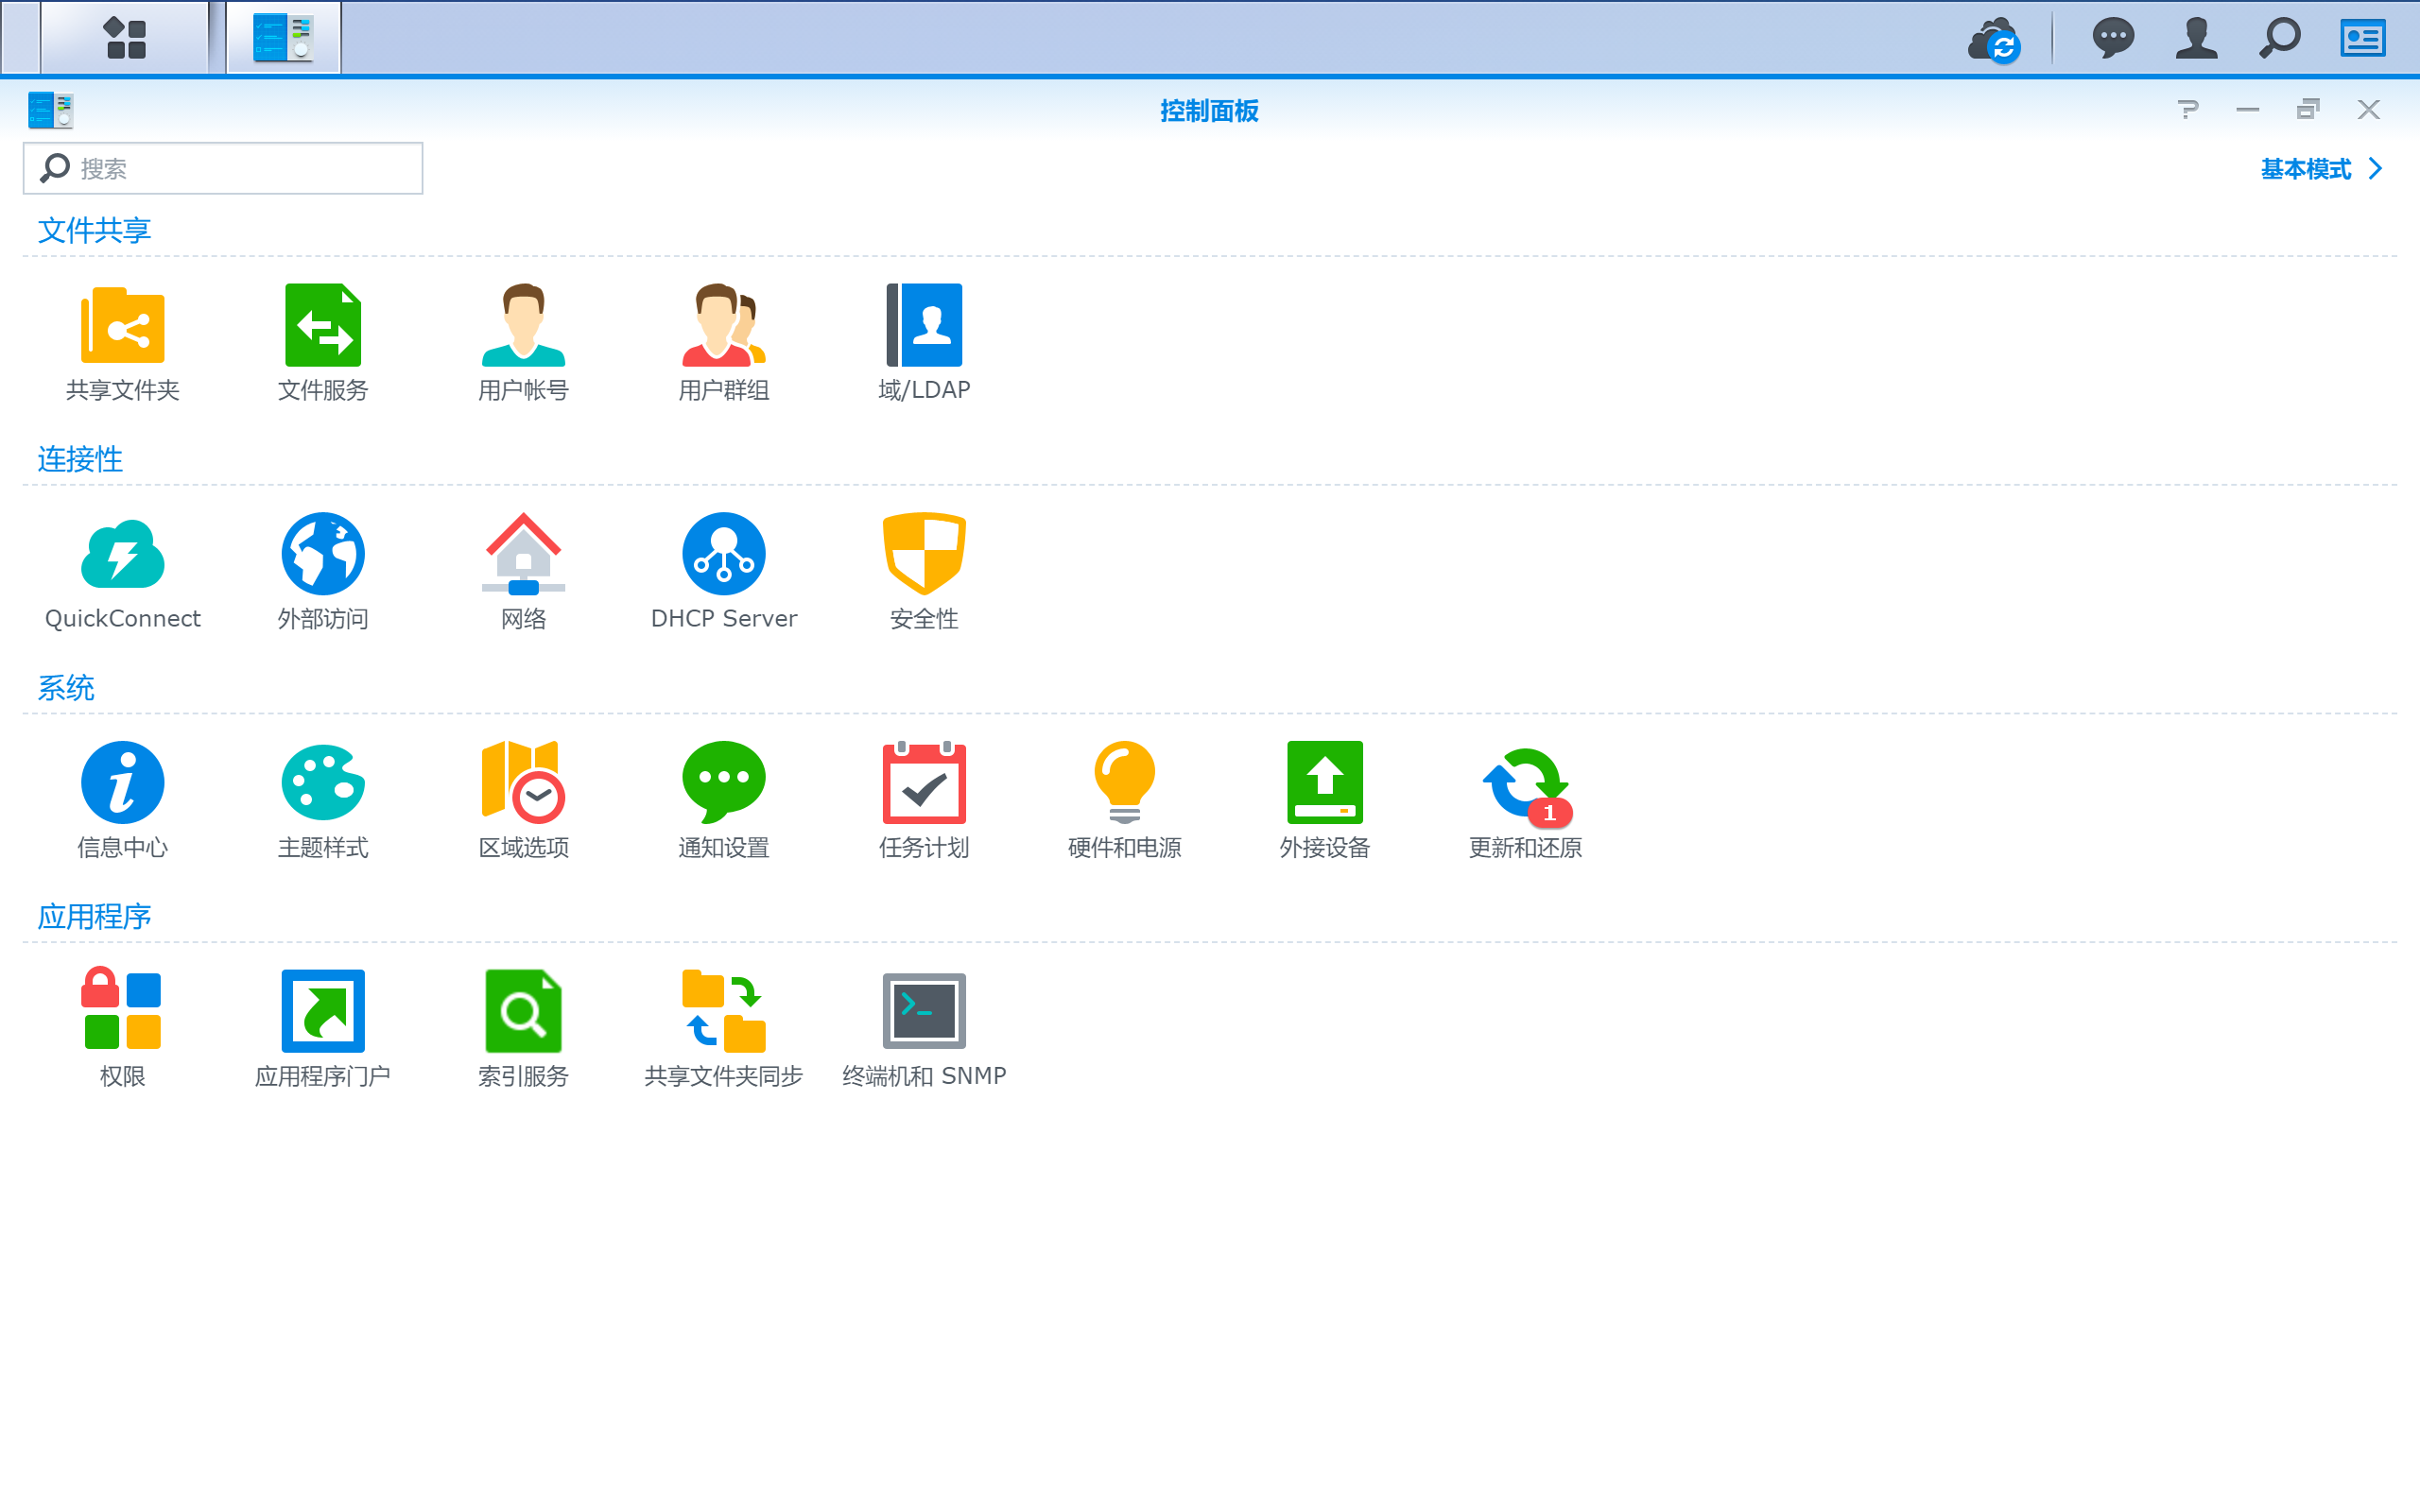Switch to 基本模式 basic mode
Image resolution: width=2420 pixels, height=1512 pixels.
[x=2320, y=169]
